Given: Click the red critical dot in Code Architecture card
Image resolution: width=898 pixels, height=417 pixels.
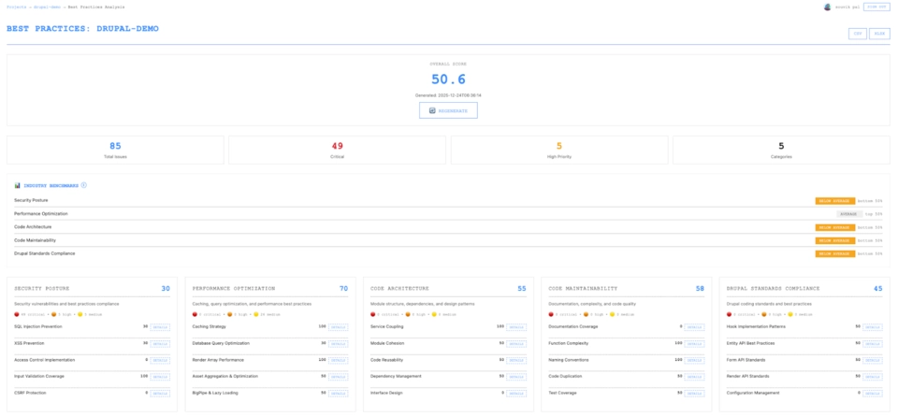Looking at the screenshot, I should (x=373, y=314).
